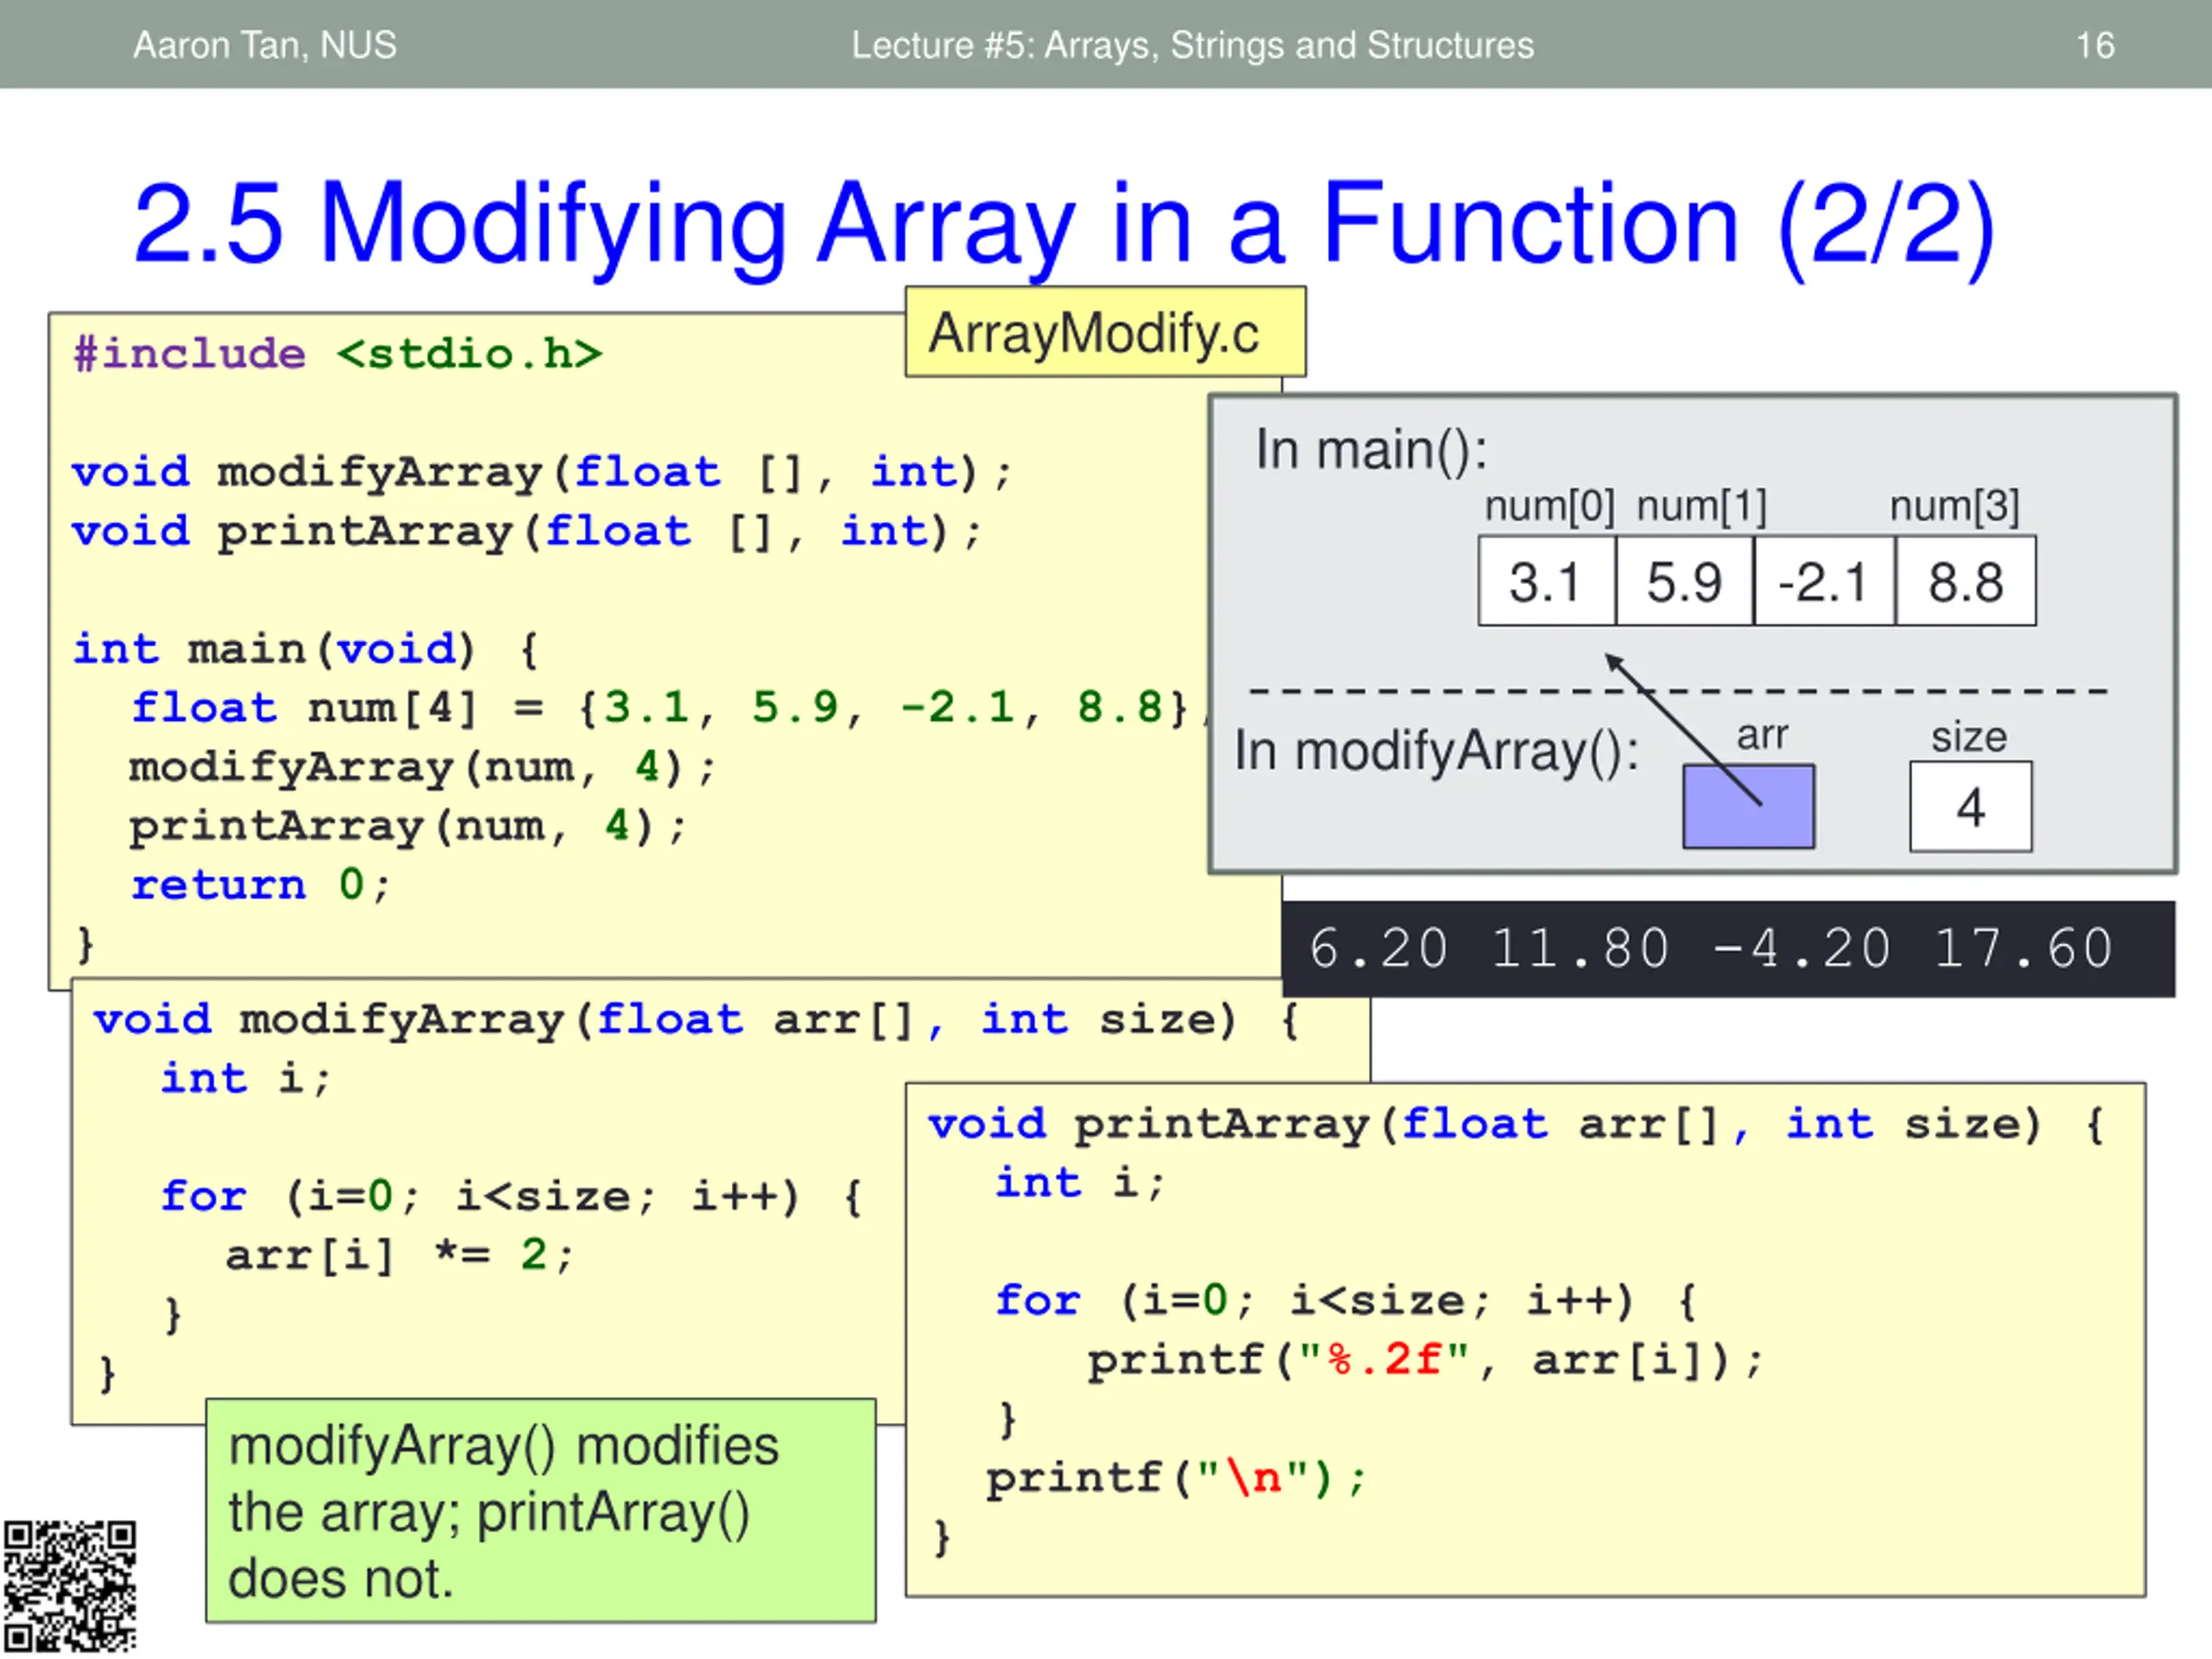Click the Lecture #5 header title
Viewport: 2212px width, 1659px height.
1192,45
